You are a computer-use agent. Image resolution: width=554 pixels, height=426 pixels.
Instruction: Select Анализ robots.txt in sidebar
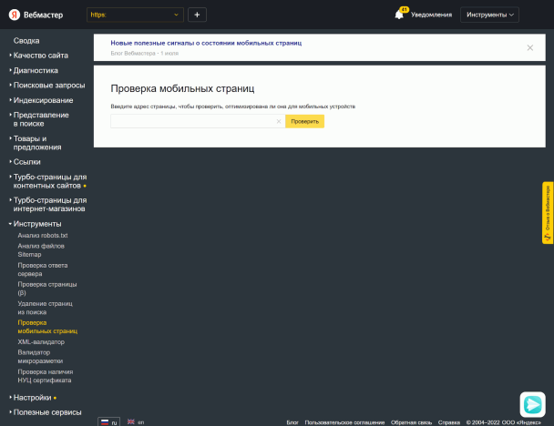43,236
